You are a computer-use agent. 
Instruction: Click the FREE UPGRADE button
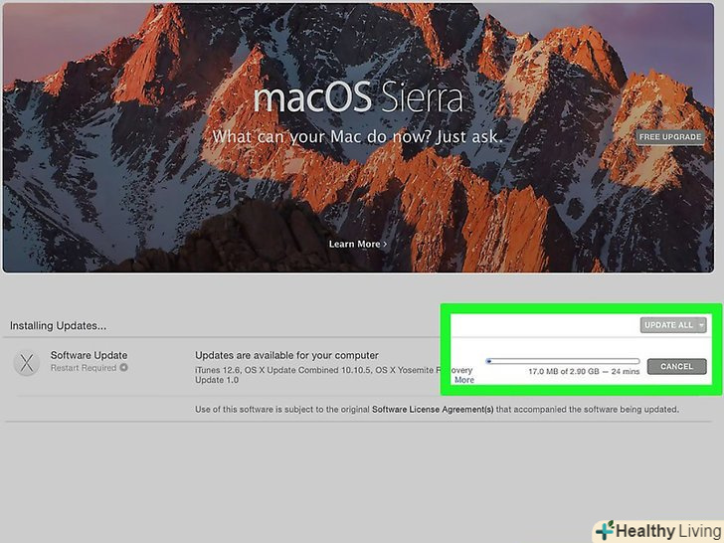pos(670,137)
